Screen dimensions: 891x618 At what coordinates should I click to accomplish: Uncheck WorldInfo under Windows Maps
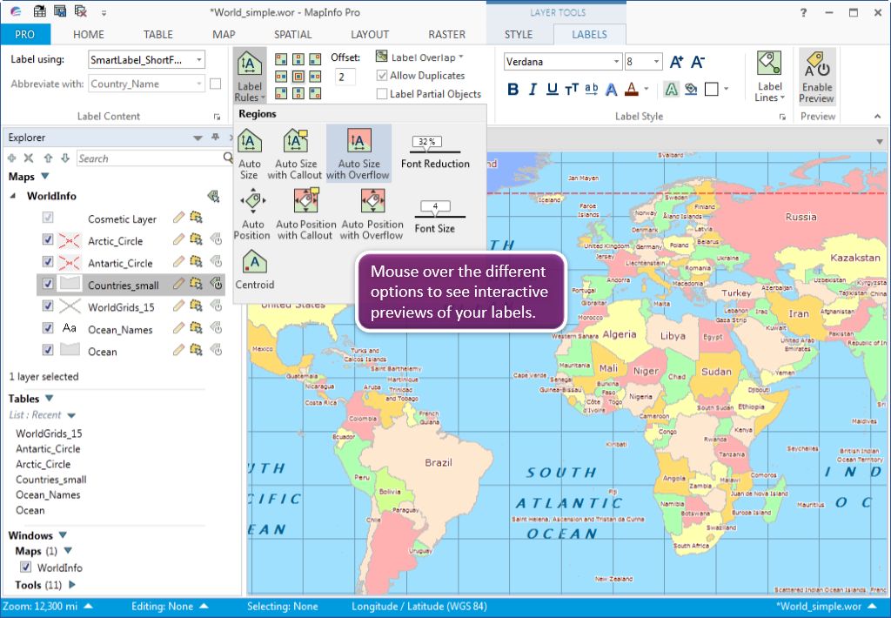[25, 567]
